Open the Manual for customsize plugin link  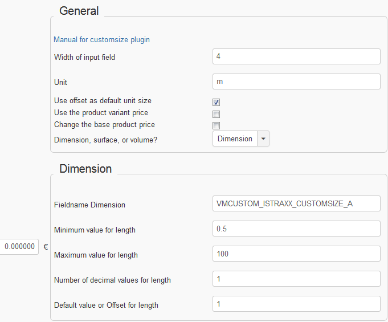(x=101, y=39)
